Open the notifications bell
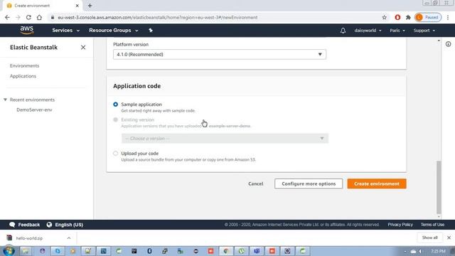 343,31
